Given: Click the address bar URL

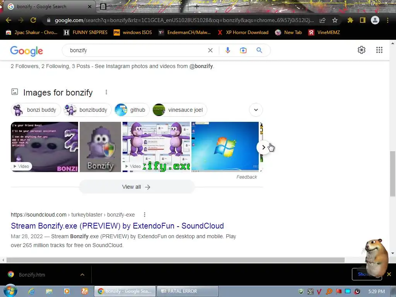Looking at the screenshot, I should click(x=184, y=20).
